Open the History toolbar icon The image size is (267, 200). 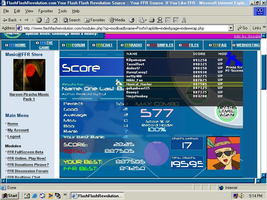point(131,20)
